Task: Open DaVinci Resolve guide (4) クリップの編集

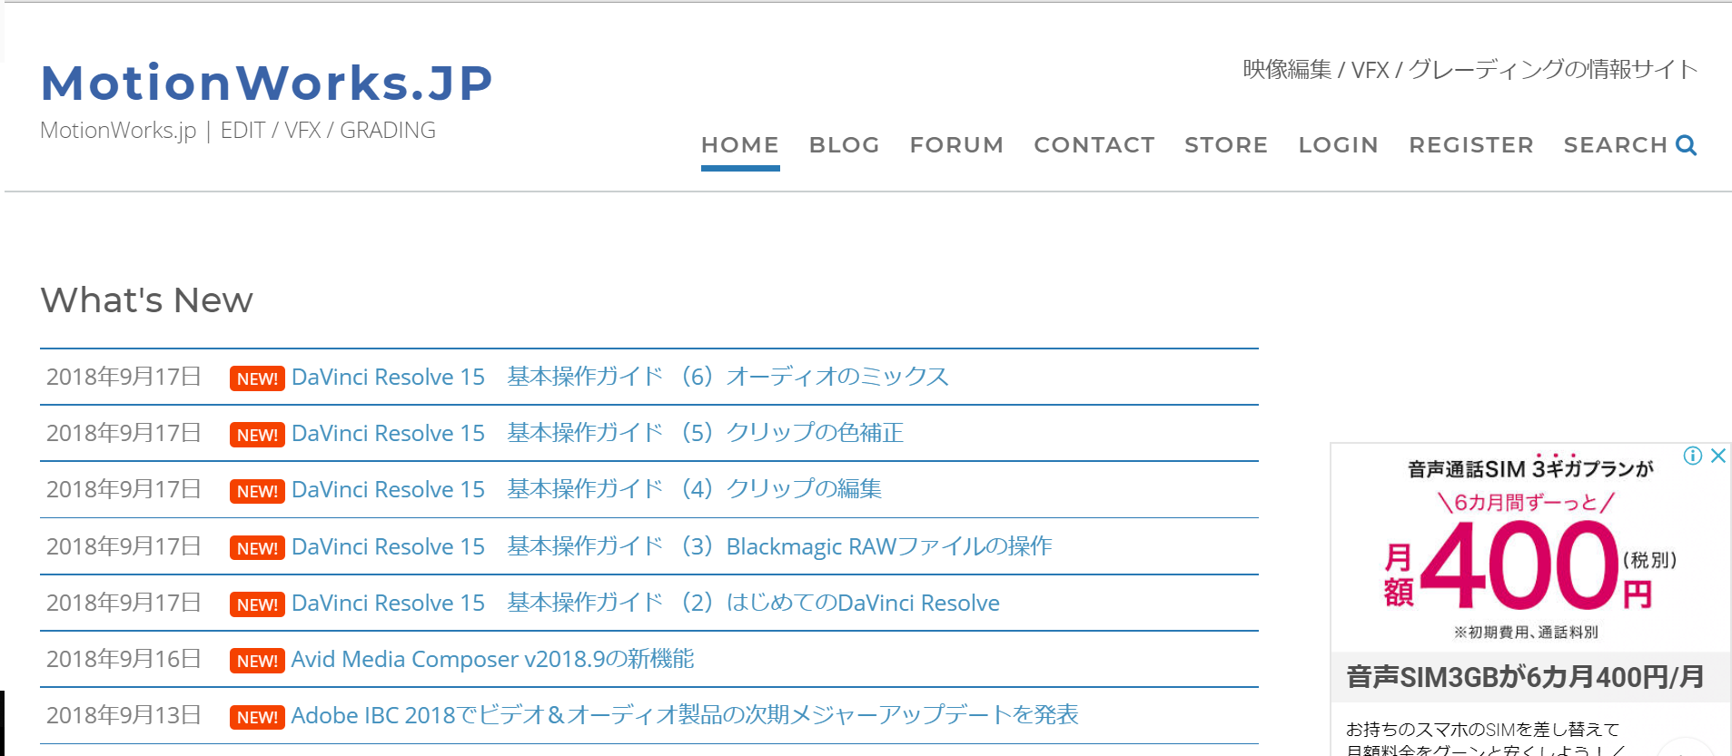Action: point(586,489)
